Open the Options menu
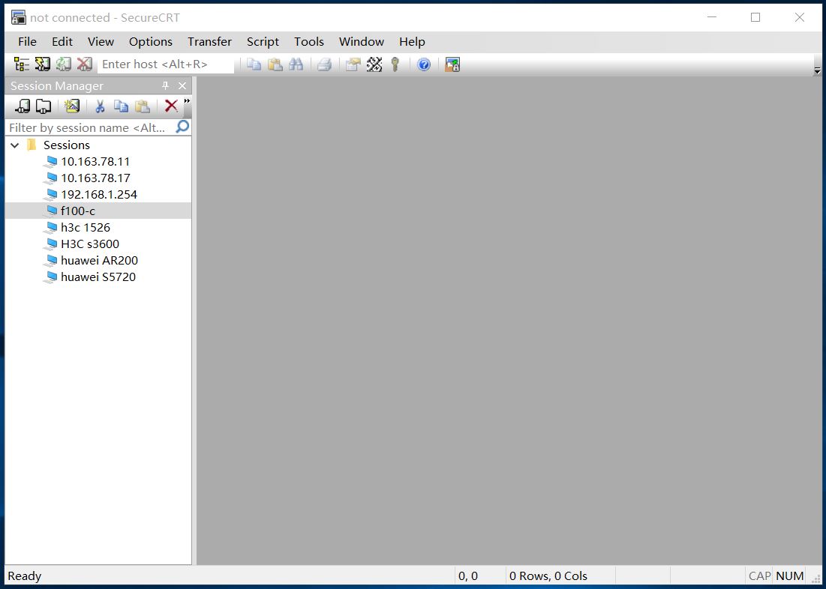826x589 pixels. pos(151,41)
